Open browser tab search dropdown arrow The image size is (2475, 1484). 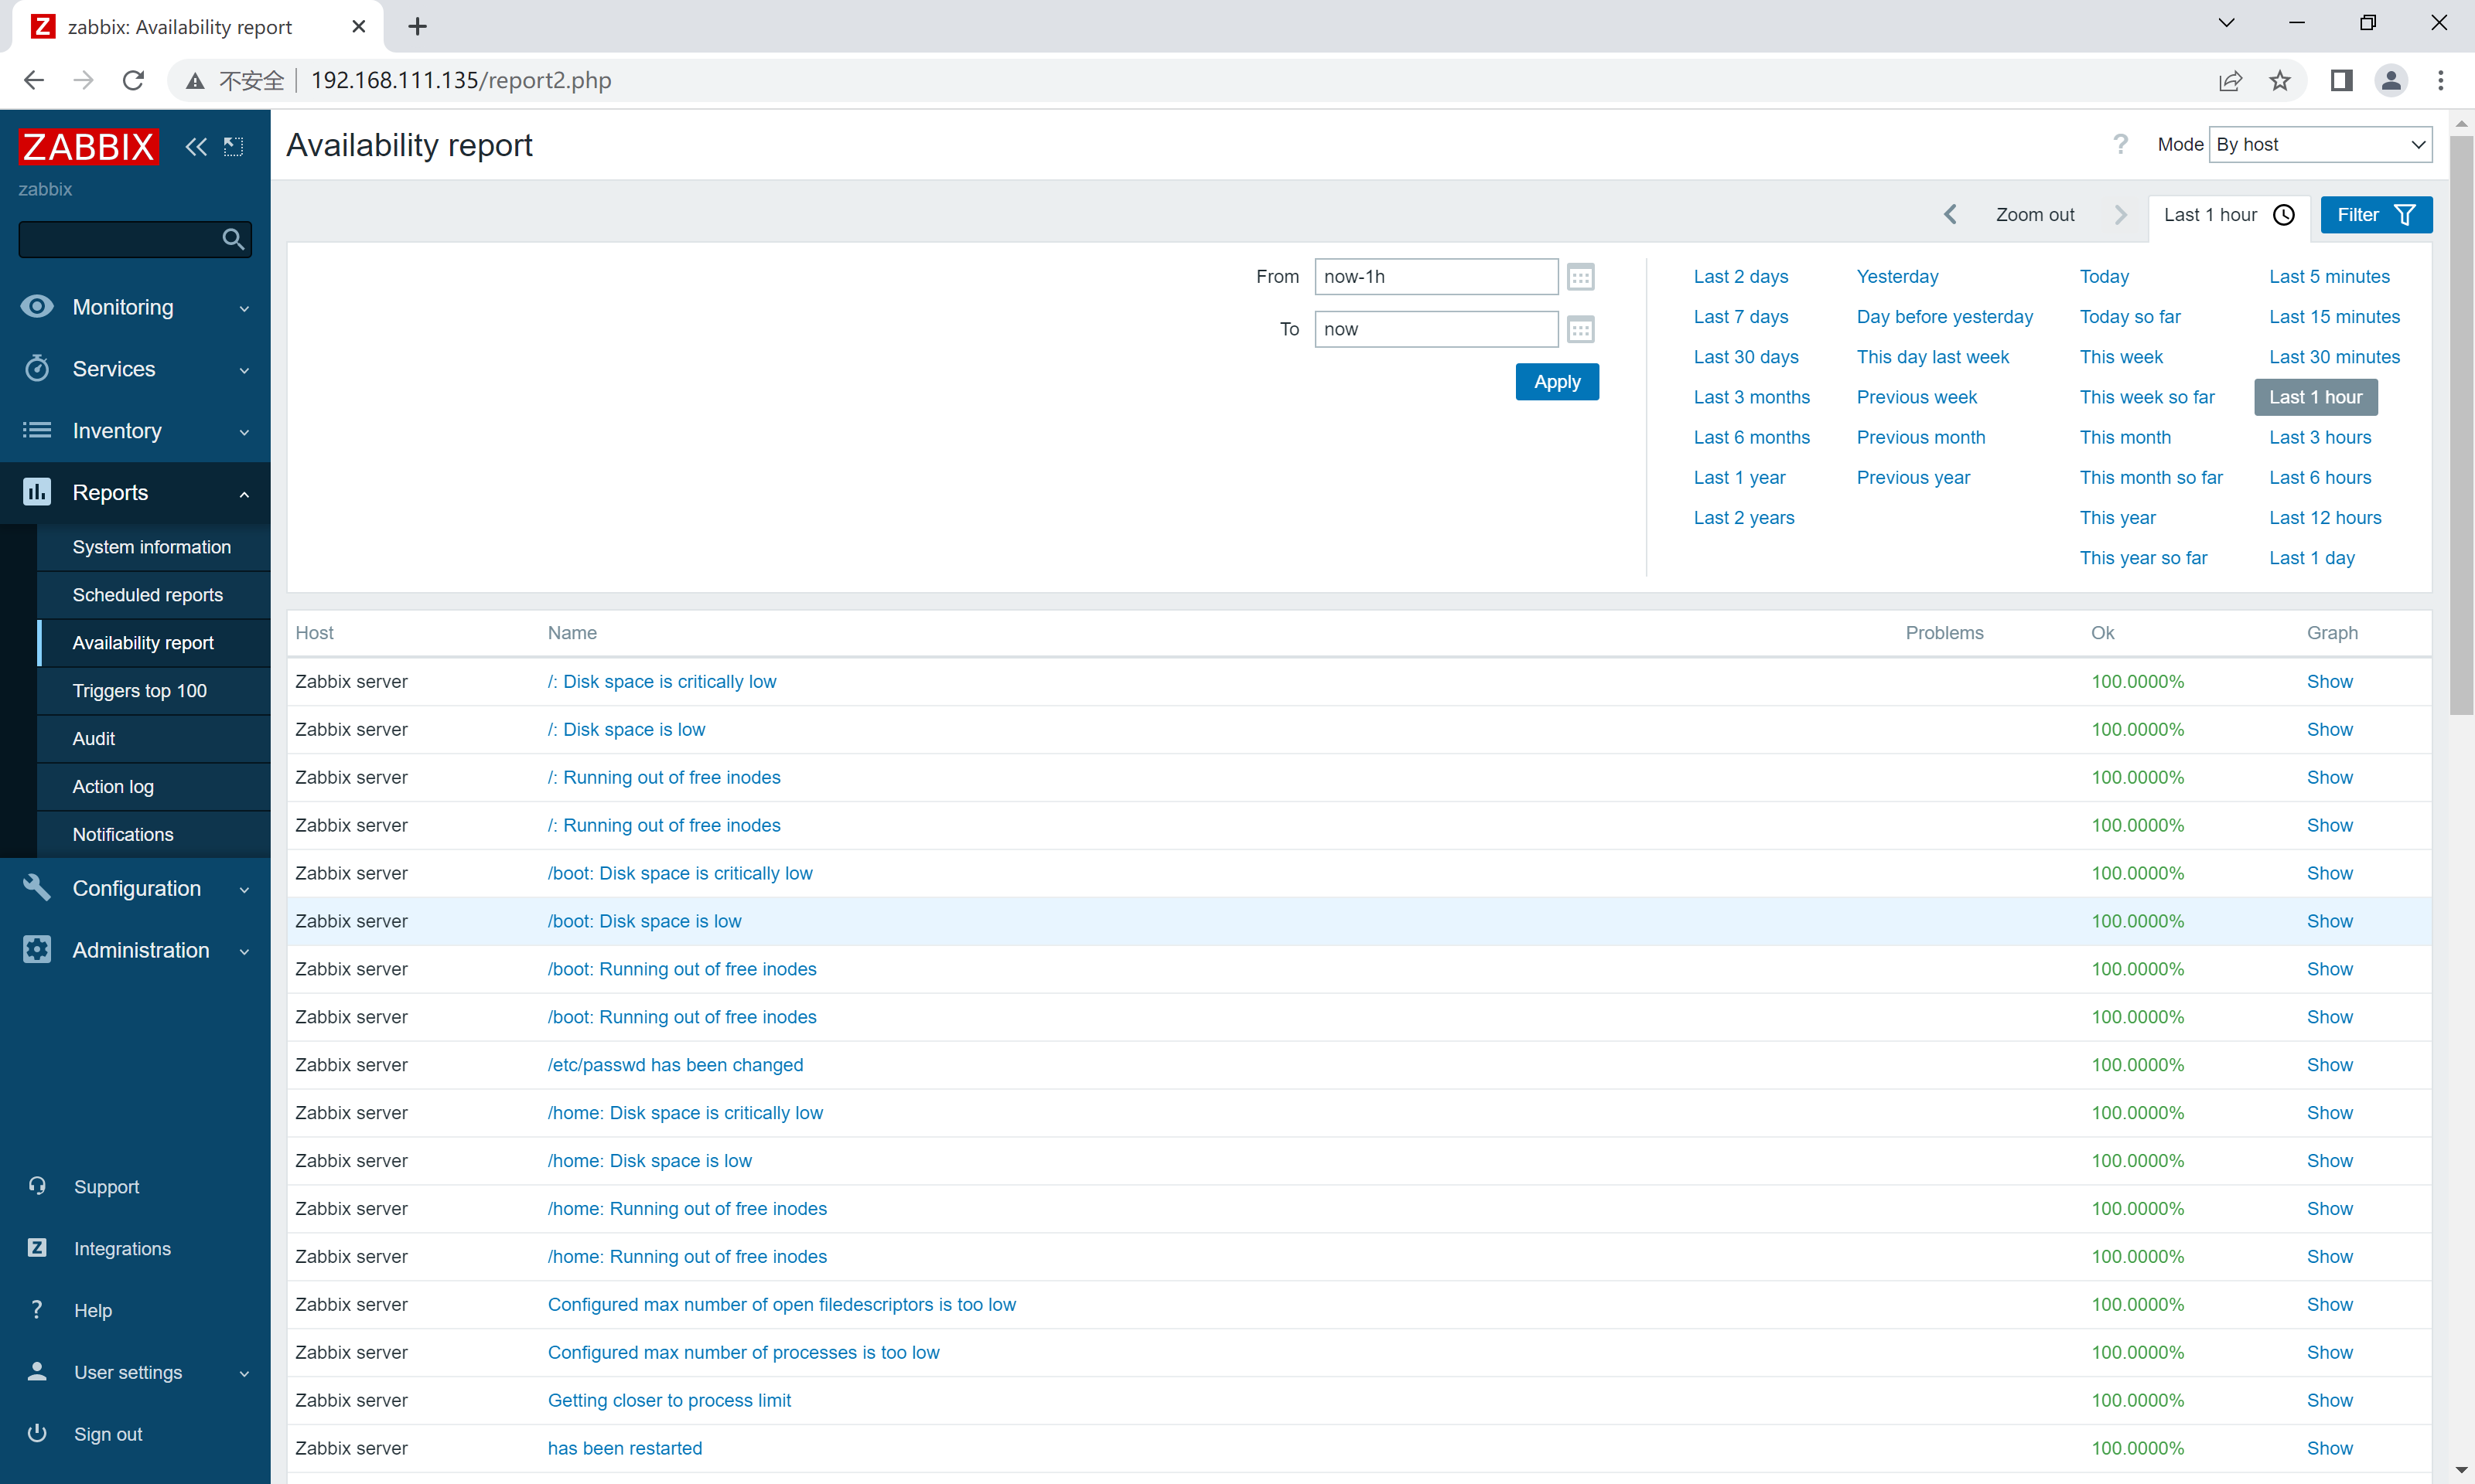(2226, 24)
